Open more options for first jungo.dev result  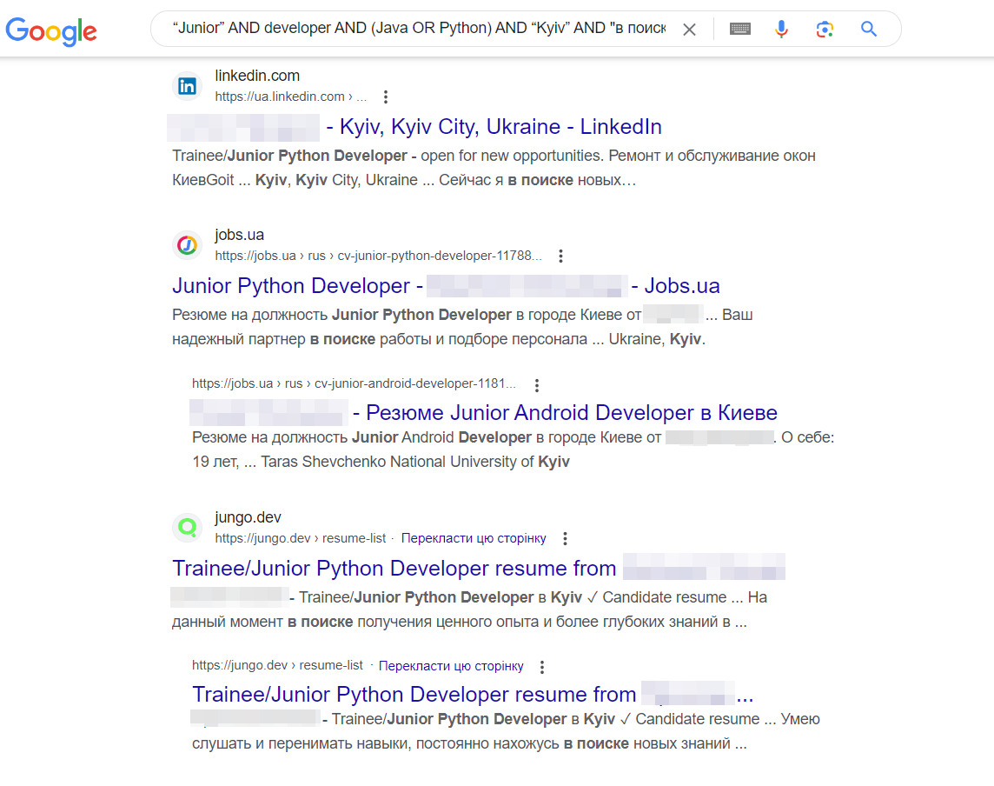point(565,538)
